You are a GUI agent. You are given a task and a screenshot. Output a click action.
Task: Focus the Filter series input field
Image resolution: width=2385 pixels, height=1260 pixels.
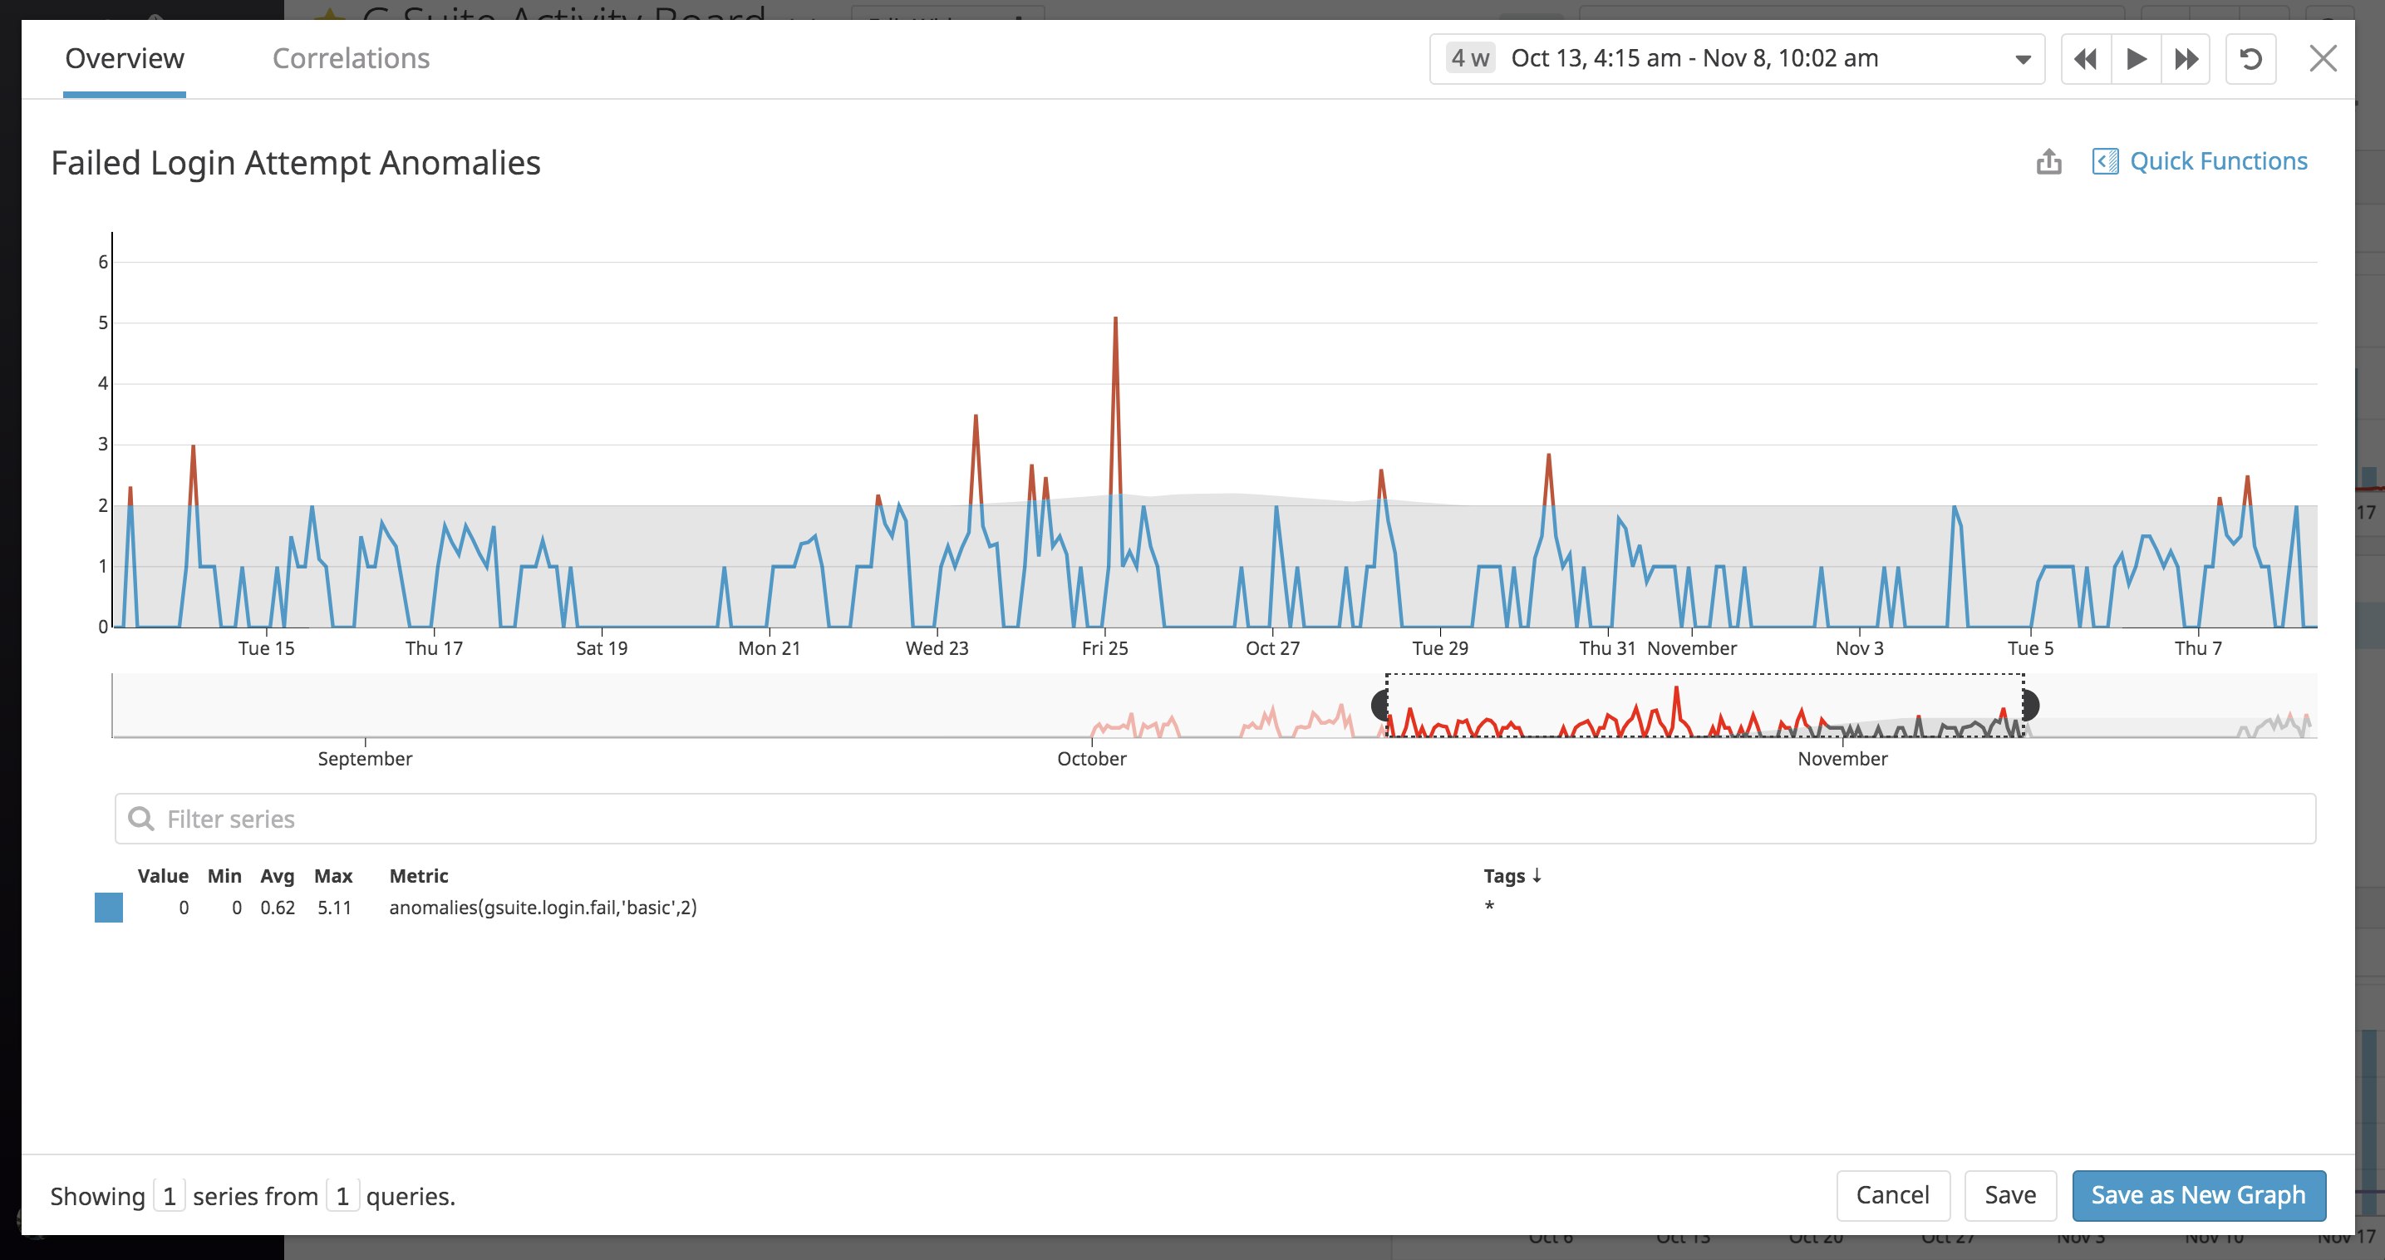tap(1213, 819)
